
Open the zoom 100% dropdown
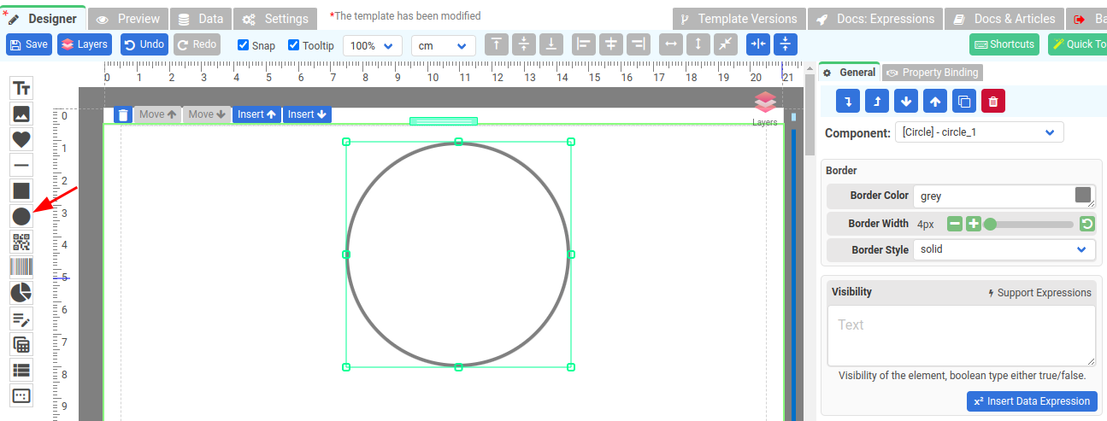point(372,45)
